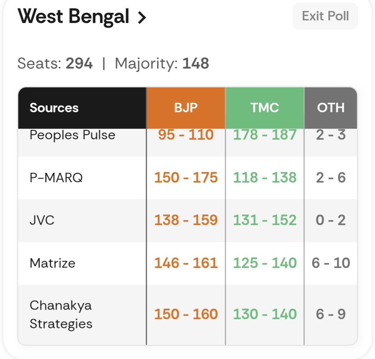
Task: Click Matrize's OTH value 6 - 10
Action: coord(331,263)
